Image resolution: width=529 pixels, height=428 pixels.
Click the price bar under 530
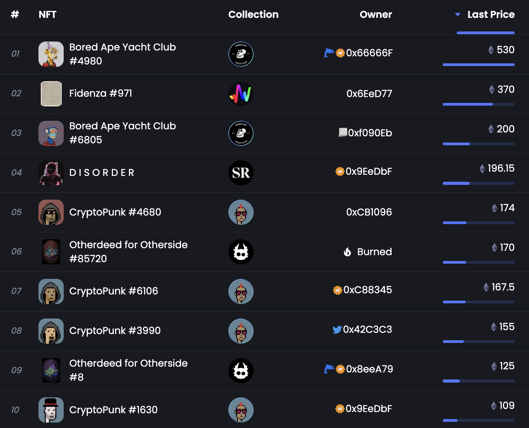(479, 64)
